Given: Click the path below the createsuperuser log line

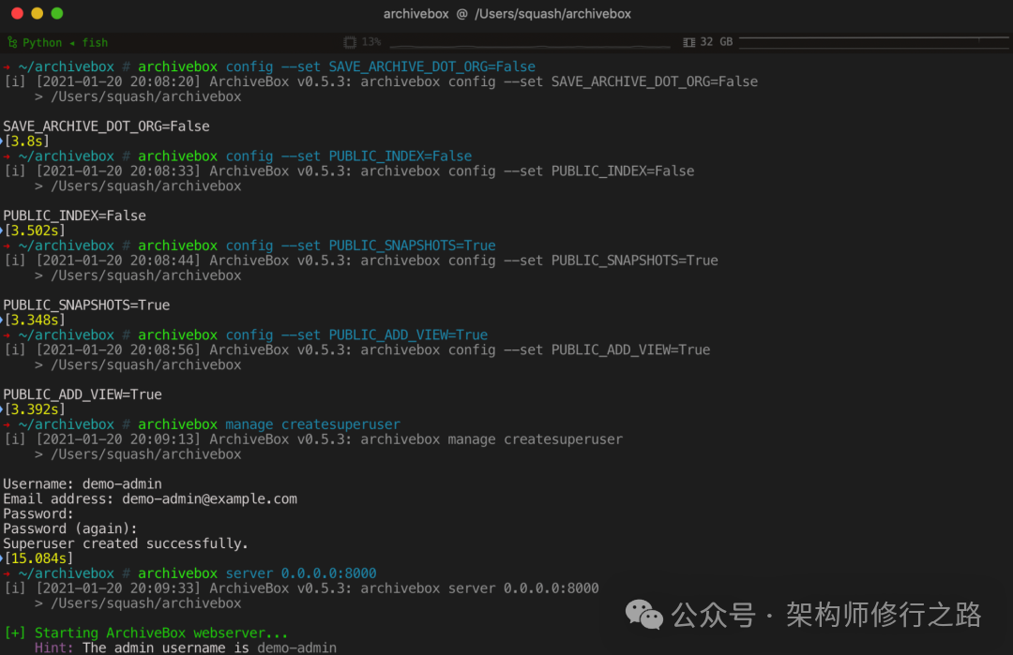Looking at the screenshot, I should point(138,454).
